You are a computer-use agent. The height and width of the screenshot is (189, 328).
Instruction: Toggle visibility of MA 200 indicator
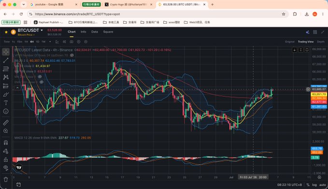[x=40, y=77]
